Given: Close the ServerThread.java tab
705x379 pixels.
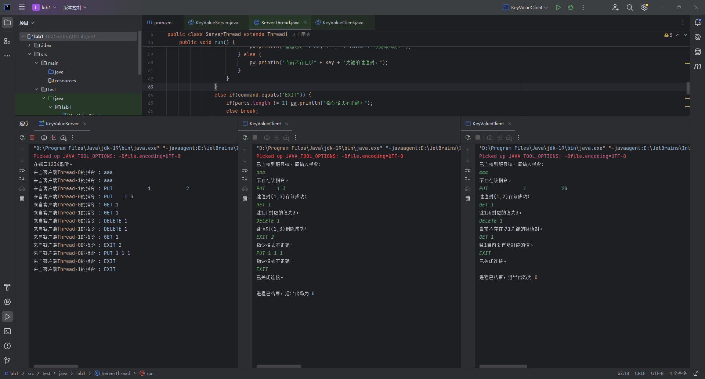Looking at the screenshot, I should (305, 22).
